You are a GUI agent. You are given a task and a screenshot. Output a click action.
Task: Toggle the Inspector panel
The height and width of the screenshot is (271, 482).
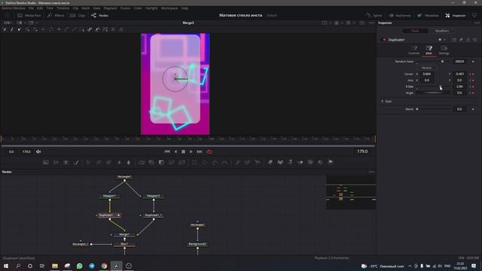pyautogui.click(x=455, y=15)
